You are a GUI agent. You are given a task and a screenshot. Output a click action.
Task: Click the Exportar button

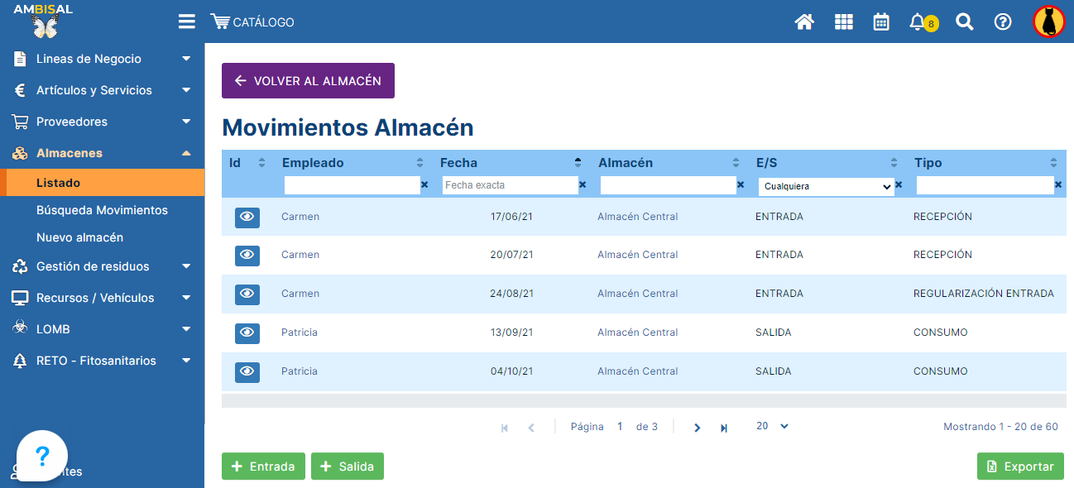[1020, 466]
